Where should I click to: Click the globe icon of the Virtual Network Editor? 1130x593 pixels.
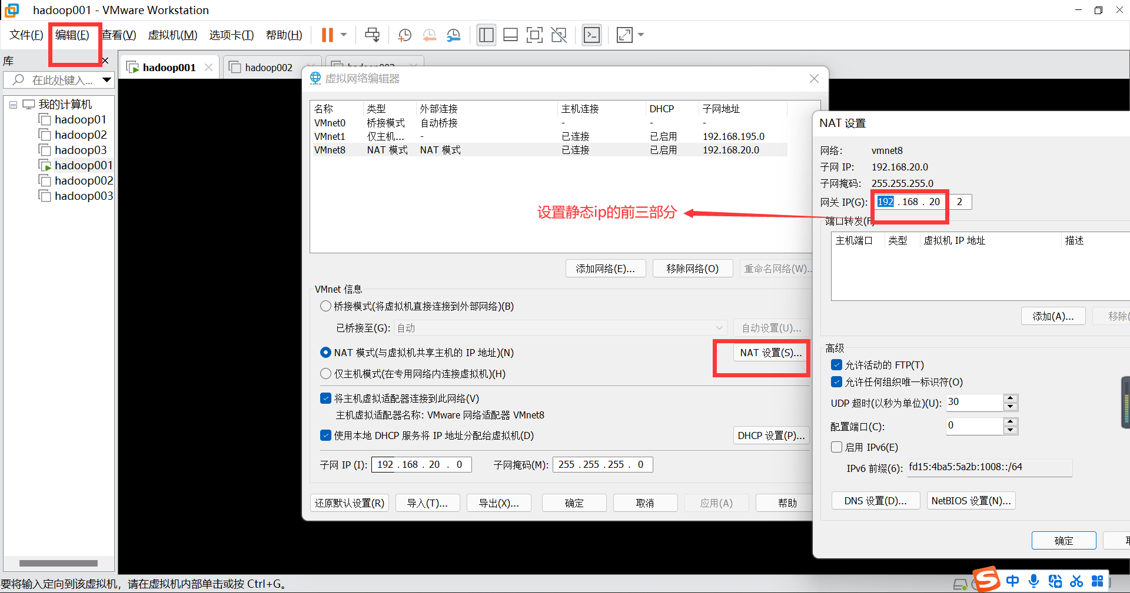point(315,78)
